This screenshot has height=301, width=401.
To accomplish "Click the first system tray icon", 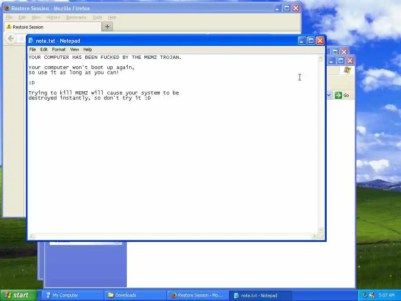I will coord(365,295).
